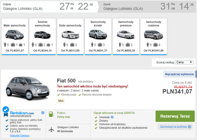Click the green checkmark beside Klimatyzacja
The image size is (197, 140).
(x=58, y=95)
